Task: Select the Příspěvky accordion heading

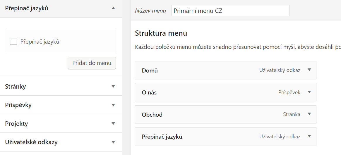Action: pyautogui.click(x=18, y=105)
